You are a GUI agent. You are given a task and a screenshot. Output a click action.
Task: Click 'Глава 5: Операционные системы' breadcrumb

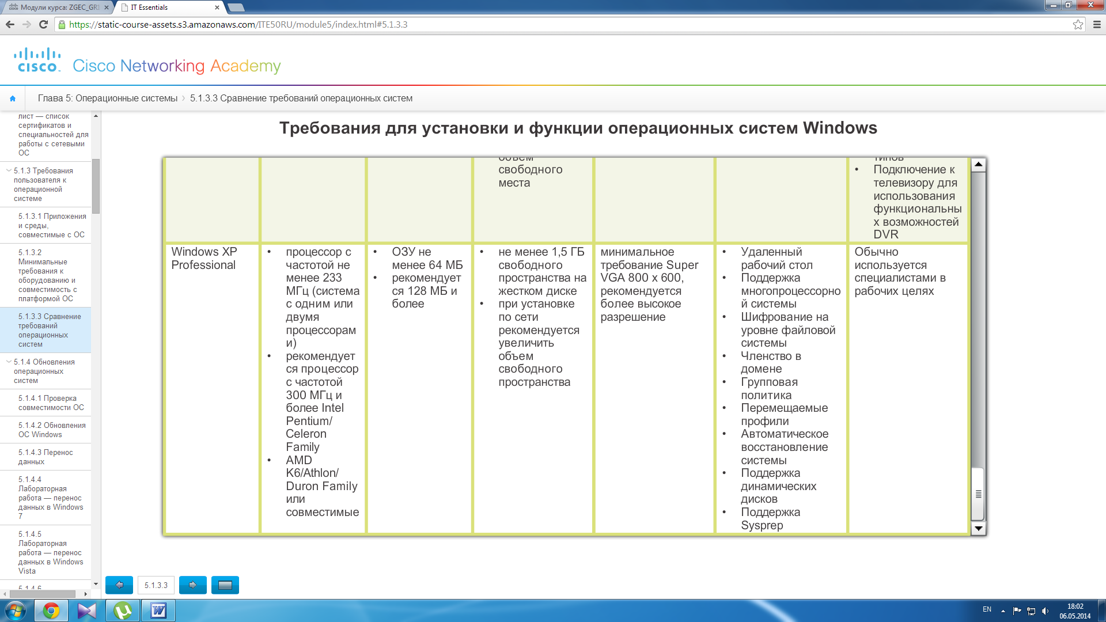[108, 98]
